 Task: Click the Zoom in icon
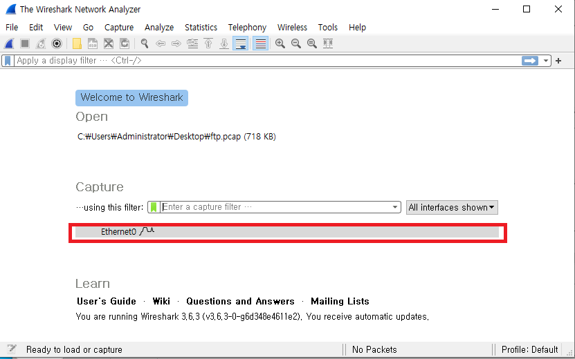point(280,43)
